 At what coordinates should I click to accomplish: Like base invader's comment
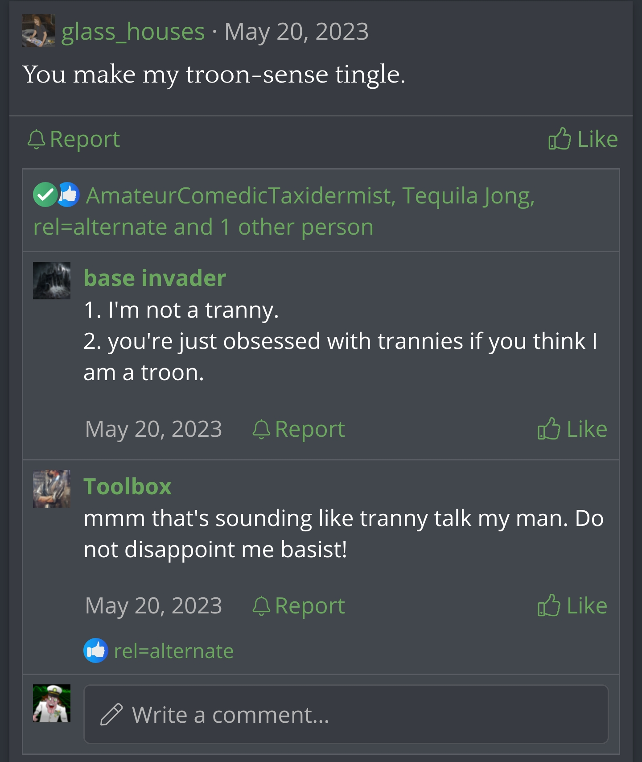click(x=572, y=429)
